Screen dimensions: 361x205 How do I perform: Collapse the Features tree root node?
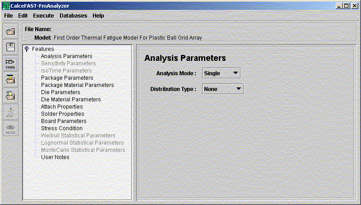(27, 49)
